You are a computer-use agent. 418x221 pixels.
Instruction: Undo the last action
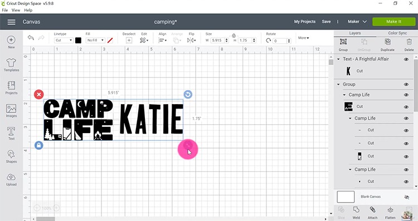[31, 38]
